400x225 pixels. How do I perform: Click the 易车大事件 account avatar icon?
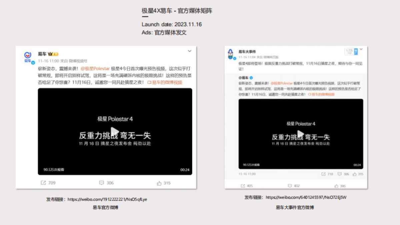tap(231, 53)
